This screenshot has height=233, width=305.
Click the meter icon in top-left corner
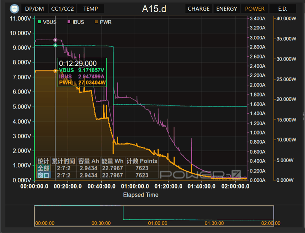[14, 8]
